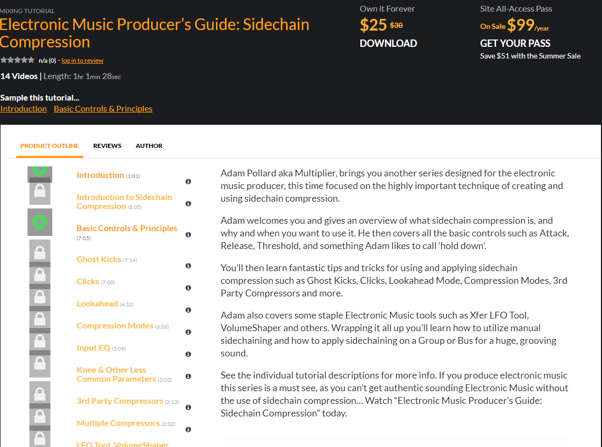This screenshot has height=447, width=602.
Task: Click the Get Your Pass button
Action: 515,43
